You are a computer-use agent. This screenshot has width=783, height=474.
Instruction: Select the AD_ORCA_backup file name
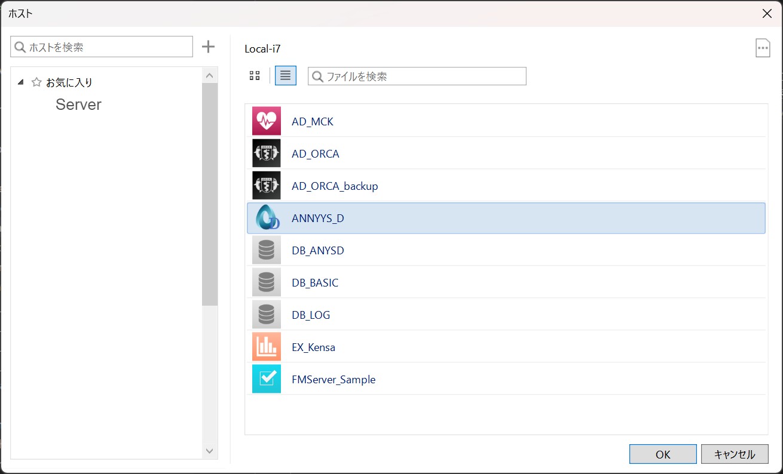coord(335,186)
